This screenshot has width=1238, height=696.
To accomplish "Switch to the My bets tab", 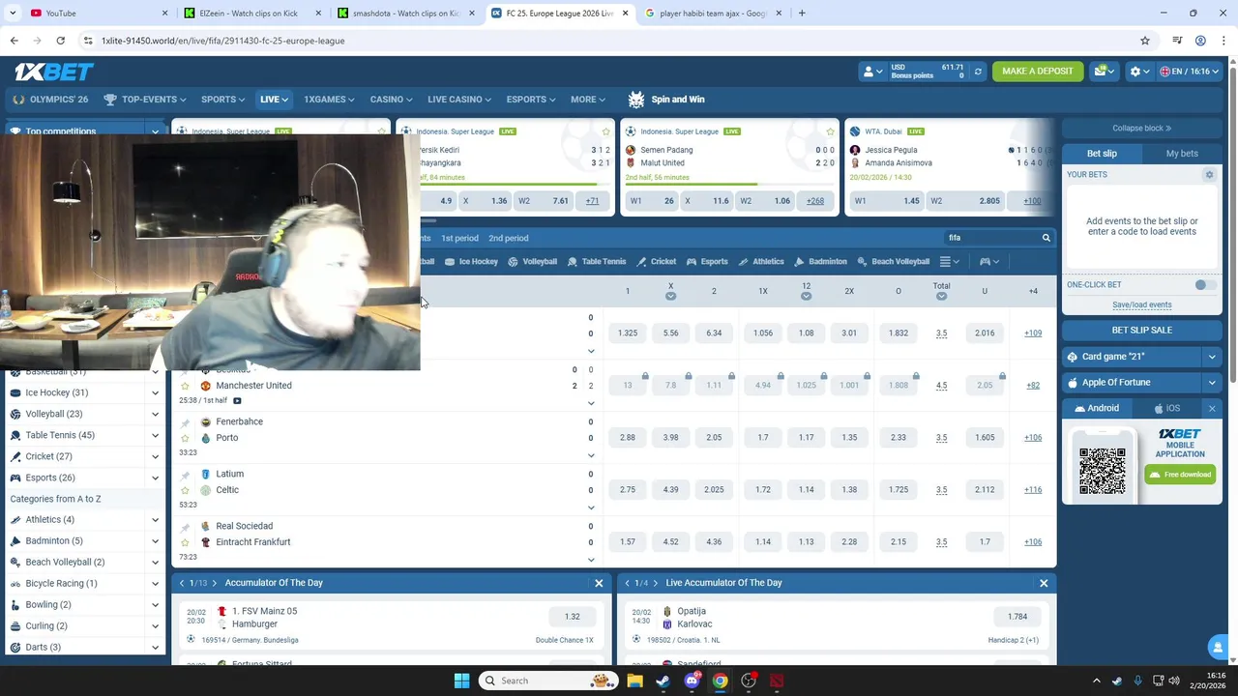I will click(x=1182, y=154).
